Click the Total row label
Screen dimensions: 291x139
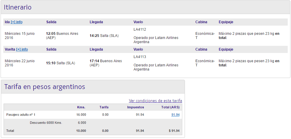10,131
